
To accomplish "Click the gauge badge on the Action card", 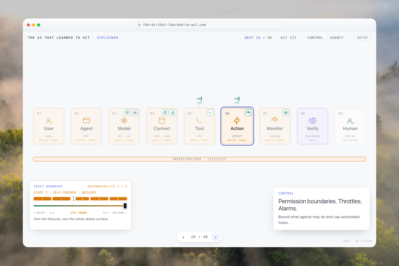I will point(248,113).
